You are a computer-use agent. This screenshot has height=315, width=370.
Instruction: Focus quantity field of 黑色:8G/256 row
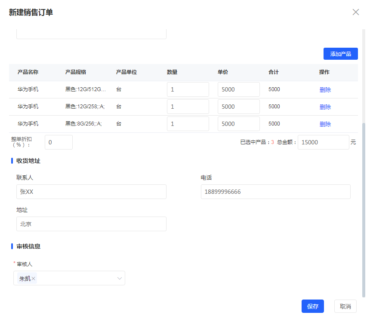pos(188,124)
